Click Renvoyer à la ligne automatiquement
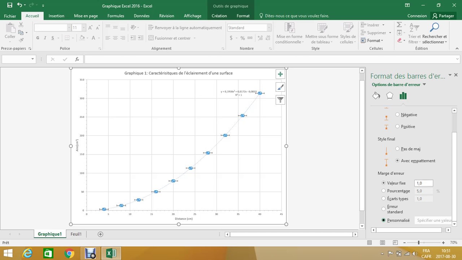Screen dimensions: 462x260 point(185,27)
